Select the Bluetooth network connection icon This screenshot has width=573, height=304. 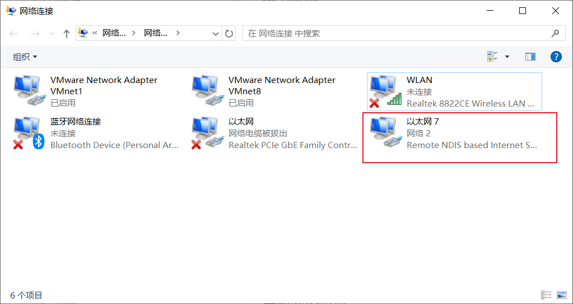(29, 133)
